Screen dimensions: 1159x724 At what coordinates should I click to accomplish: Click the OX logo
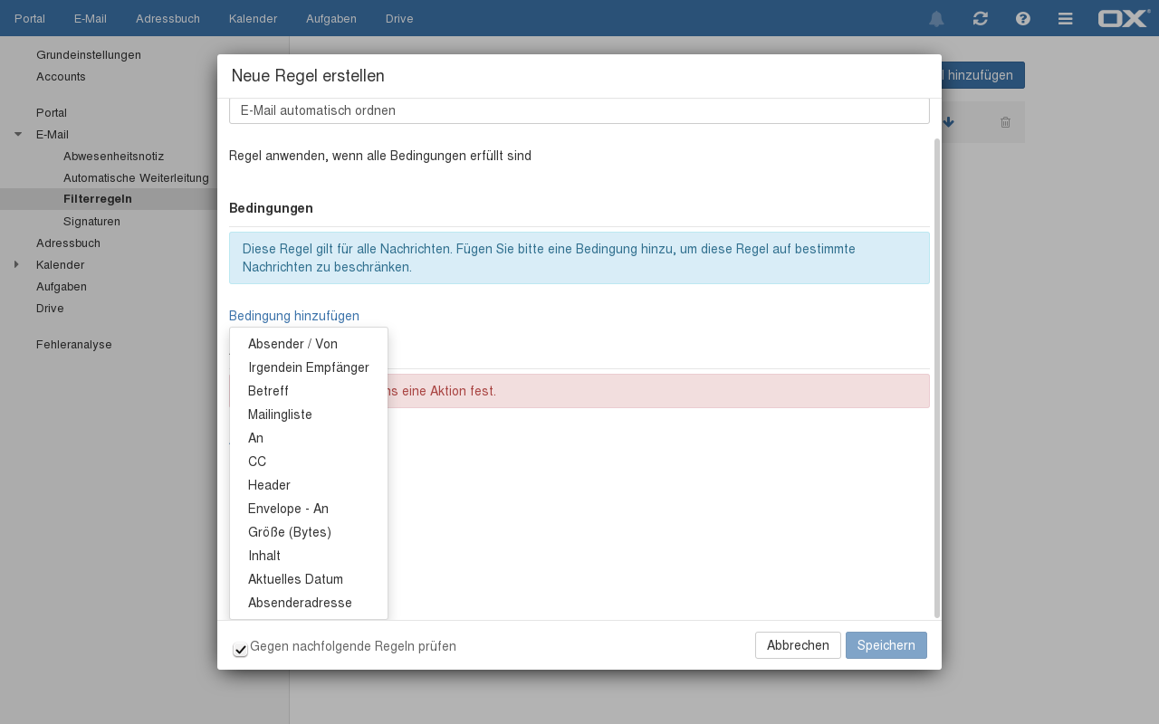point(1123,18)
